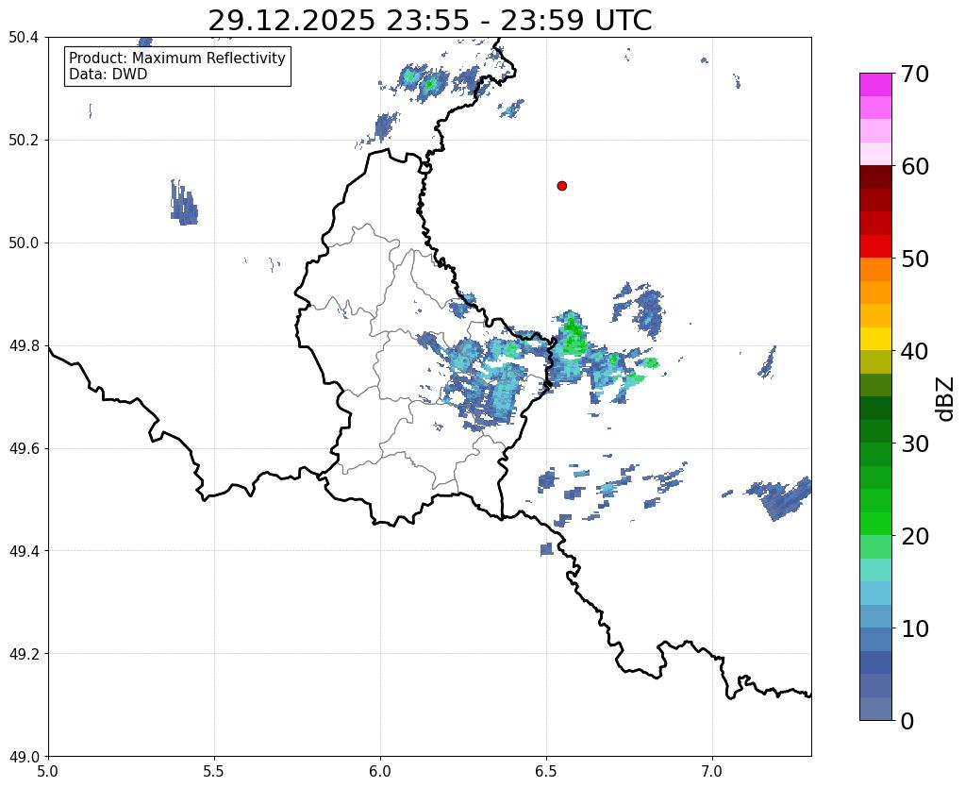Click the 30 label on the colorbar

click(x=915, y=444)
